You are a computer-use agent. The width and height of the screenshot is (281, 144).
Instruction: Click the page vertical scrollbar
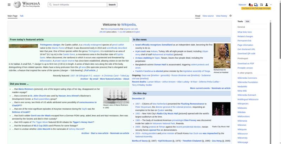(x=279, y=70)
